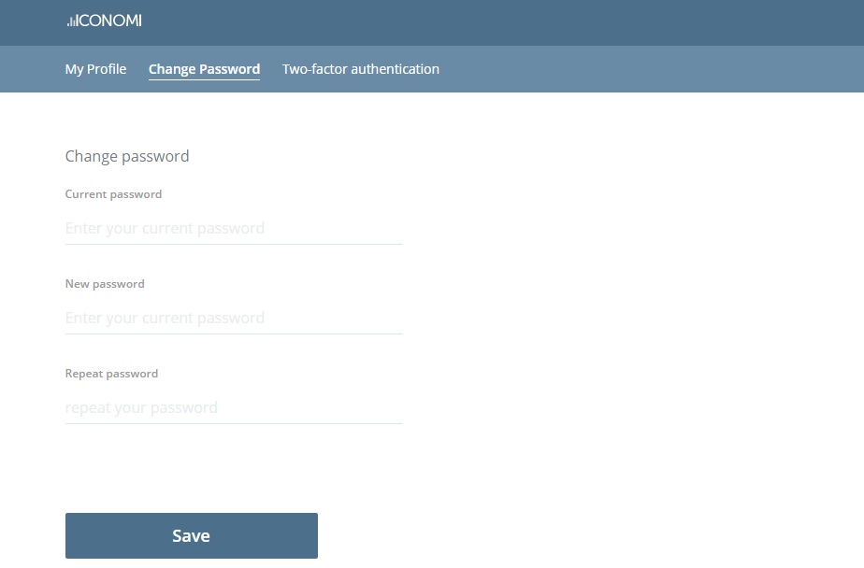Click the 'Repeat password' field label

(111, 374)
